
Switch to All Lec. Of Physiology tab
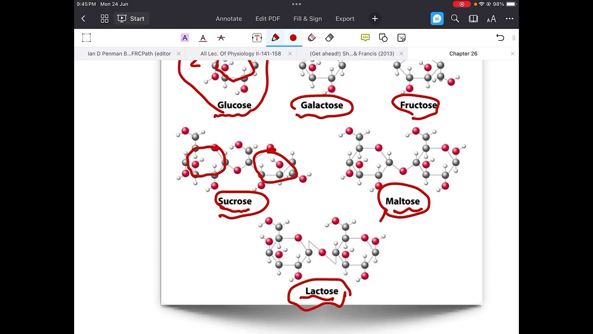click(240, 53)
